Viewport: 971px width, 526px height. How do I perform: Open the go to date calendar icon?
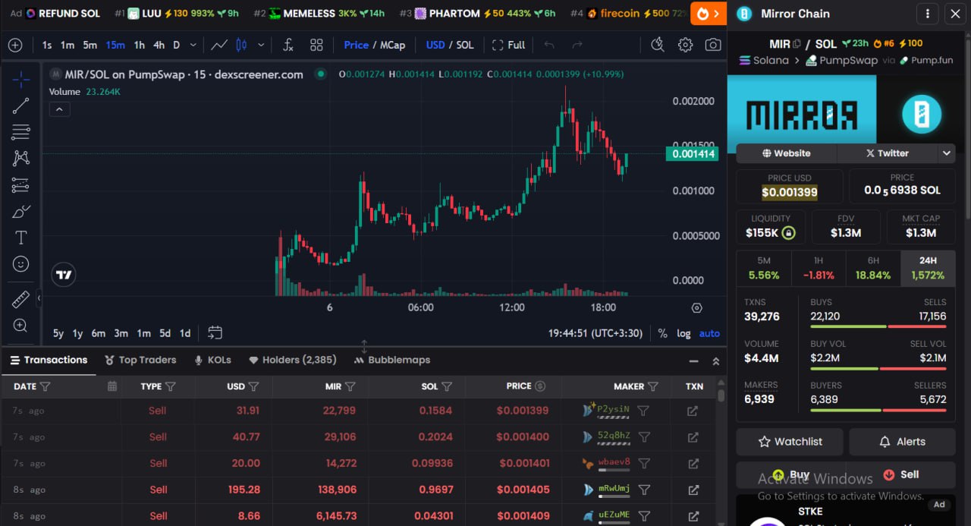click(215, 332)
